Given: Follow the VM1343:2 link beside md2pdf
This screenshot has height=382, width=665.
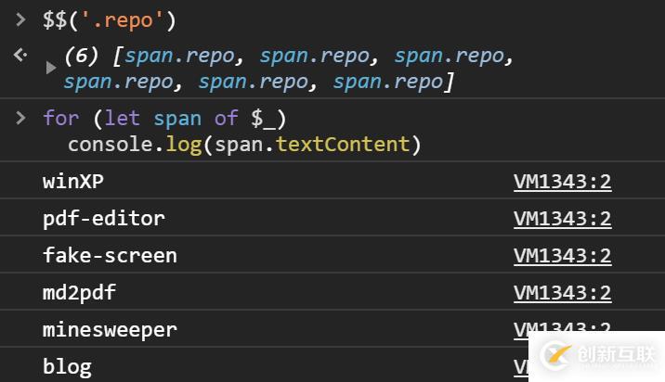Looking at the screenshot, I should [562, 293].
